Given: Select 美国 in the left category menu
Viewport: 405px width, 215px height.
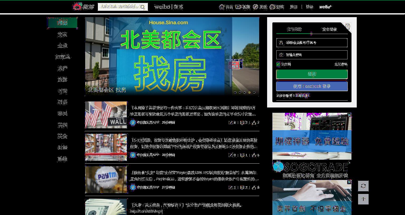Looking at the screenshot, I should pos(62,125).
